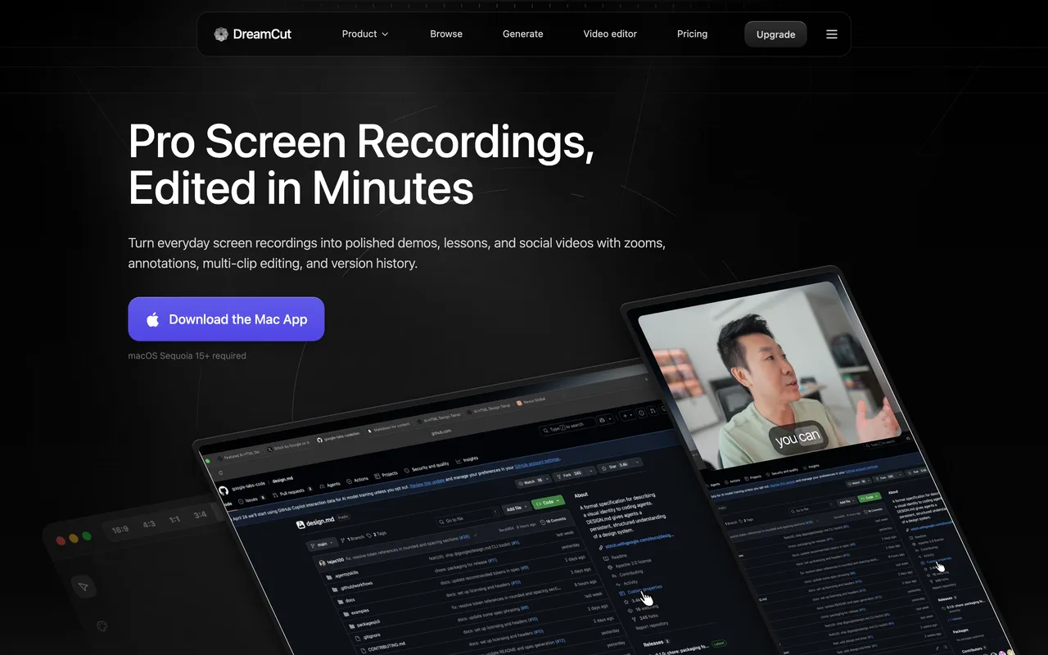The height and width of the screenshot is (655, 1048).
Task: Click the Upgrade button
Action: pos(775,34)
